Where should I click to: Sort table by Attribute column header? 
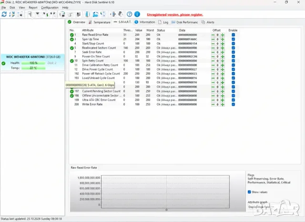pos(88,30)
